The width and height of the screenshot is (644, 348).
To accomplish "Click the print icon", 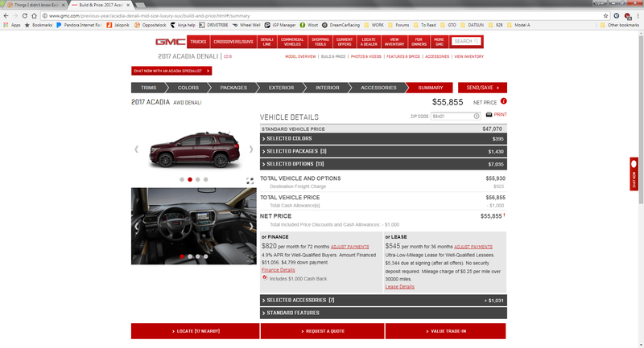I will tap(489, 114).
